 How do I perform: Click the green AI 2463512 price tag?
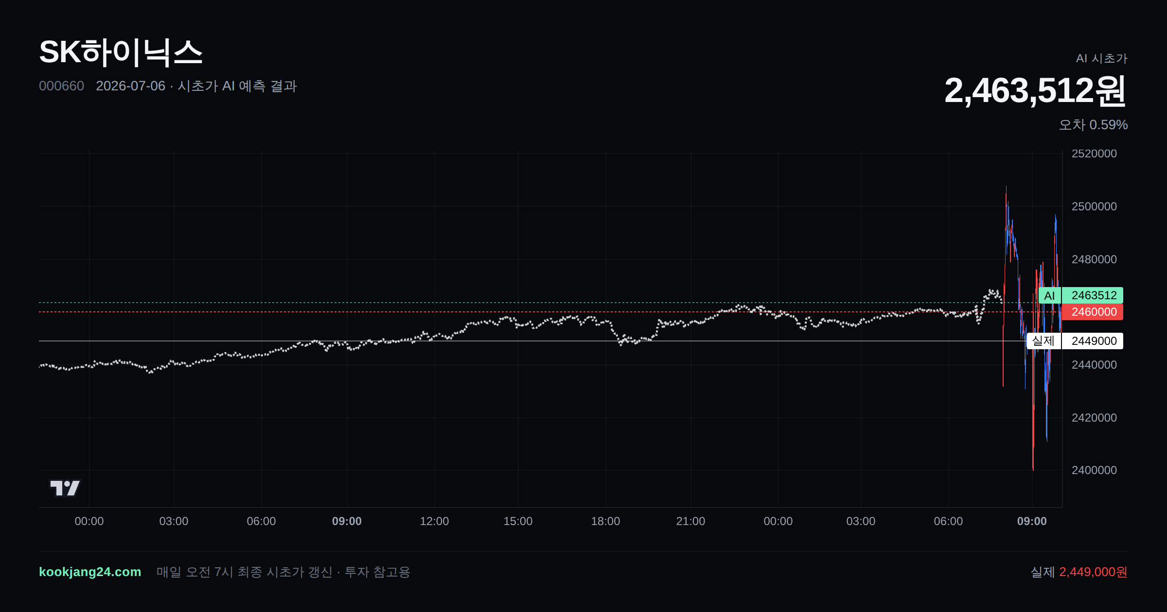tap(1080, 295)
